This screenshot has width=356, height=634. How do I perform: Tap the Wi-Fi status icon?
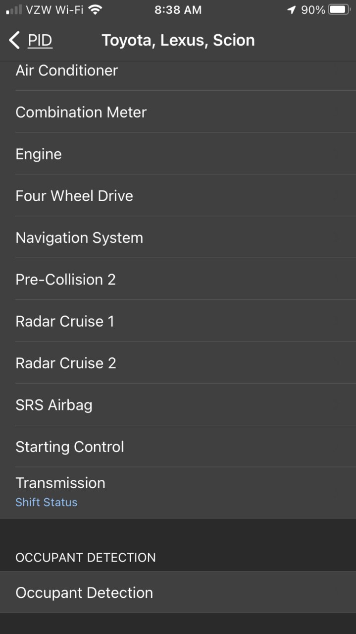click(95, 9)
